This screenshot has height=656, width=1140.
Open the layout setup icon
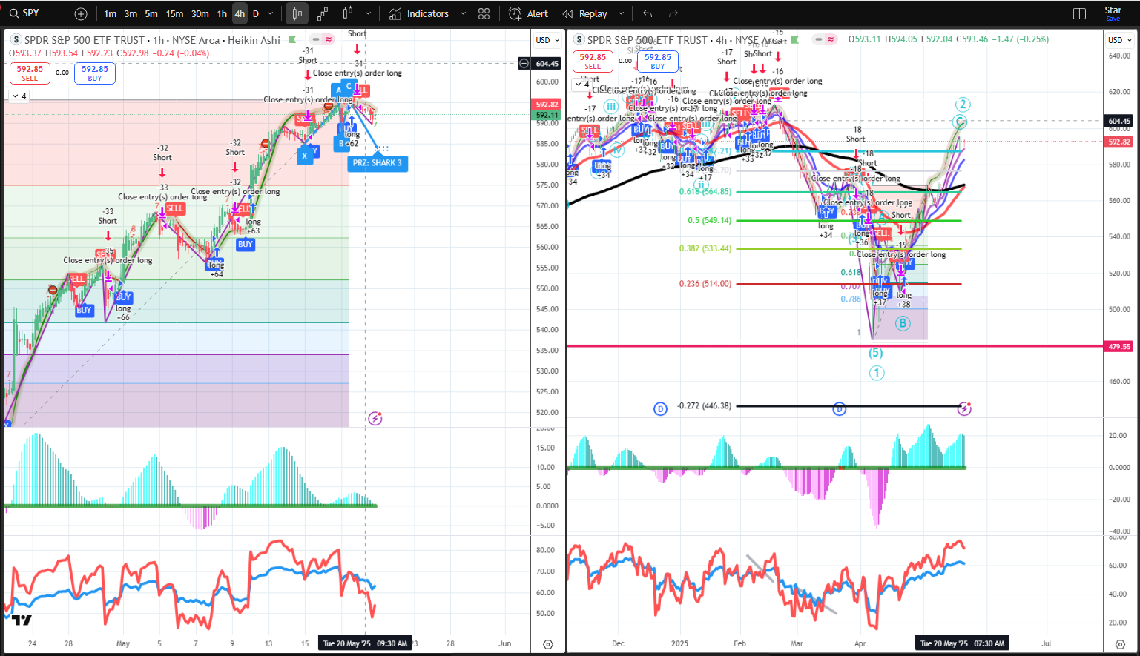pos(1080,13)
